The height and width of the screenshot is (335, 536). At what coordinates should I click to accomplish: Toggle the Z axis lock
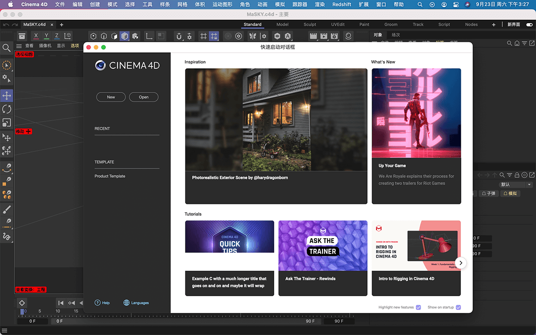tap(57, 36)
